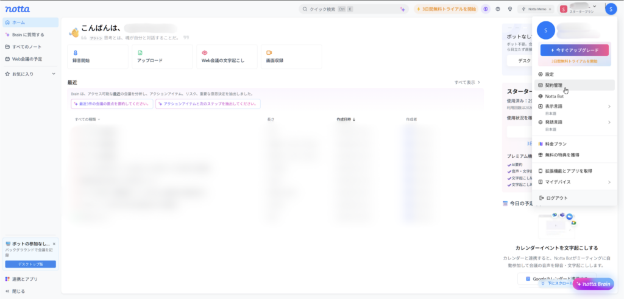Click the upload file icon
Screen dimensions: 624x299
pos(140,52)
